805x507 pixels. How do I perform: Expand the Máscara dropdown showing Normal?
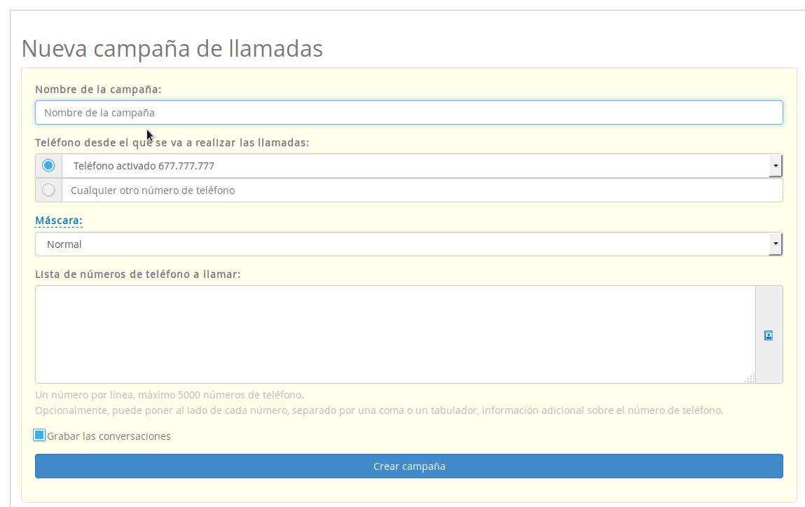tap(776, 244)
